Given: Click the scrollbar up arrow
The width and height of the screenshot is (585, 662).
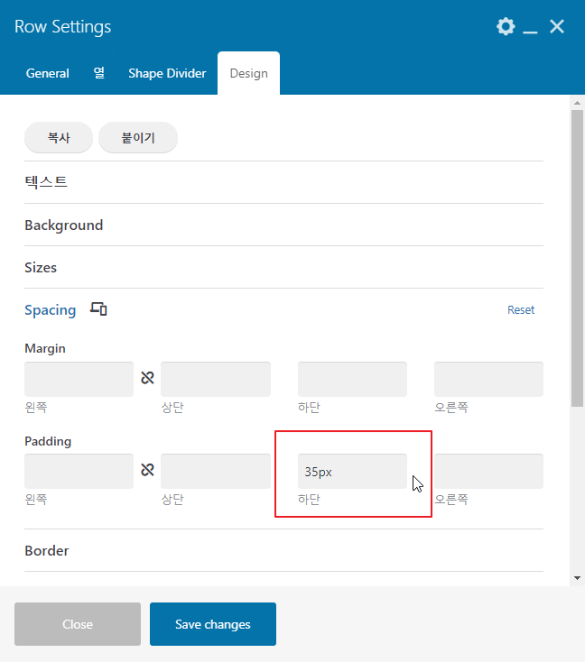Looking at the screenshot, I should [578, 103].
